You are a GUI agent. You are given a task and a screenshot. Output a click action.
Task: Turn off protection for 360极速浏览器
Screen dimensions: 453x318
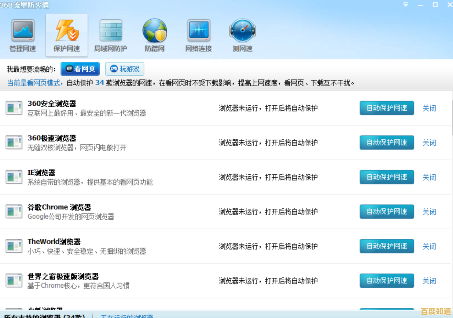pos(429,143)
